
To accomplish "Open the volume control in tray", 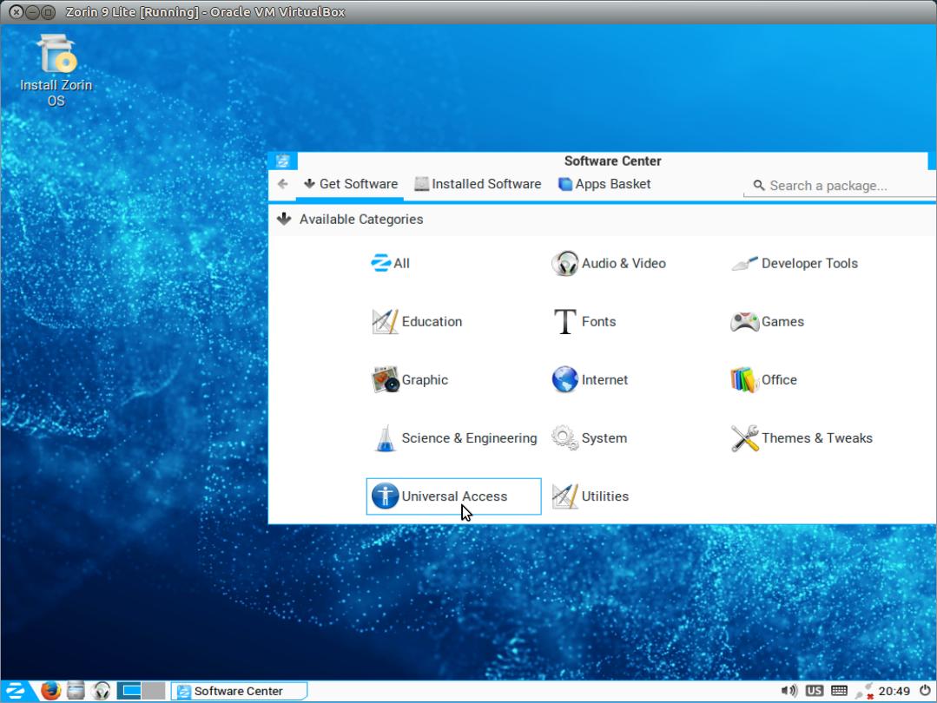I will pyautogui.click(x=789, y=691).
